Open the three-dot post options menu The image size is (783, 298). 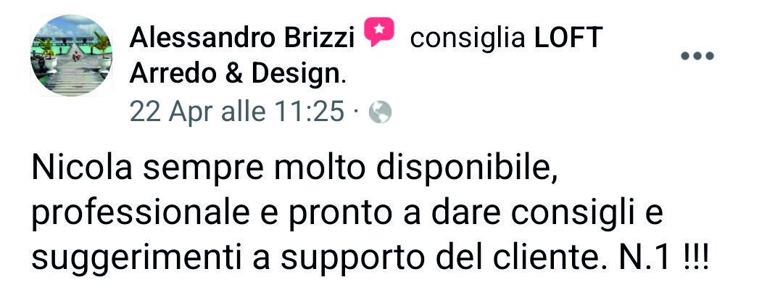coord(697,56)
